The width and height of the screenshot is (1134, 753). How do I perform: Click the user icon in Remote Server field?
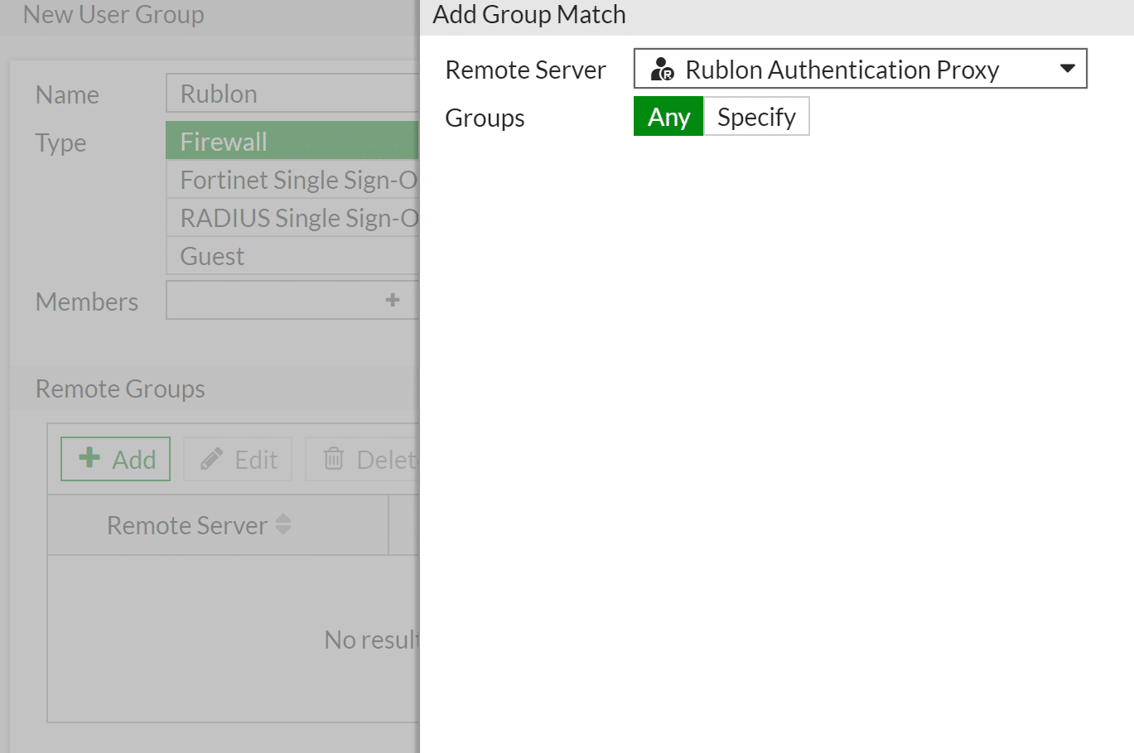(x=662, y=70)
